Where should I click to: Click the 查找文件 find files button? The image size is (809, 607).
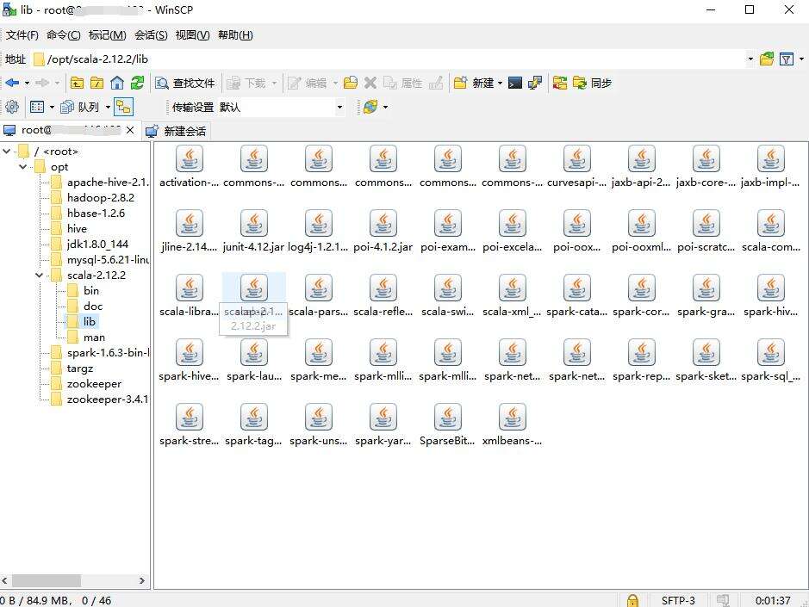point(185,83)
